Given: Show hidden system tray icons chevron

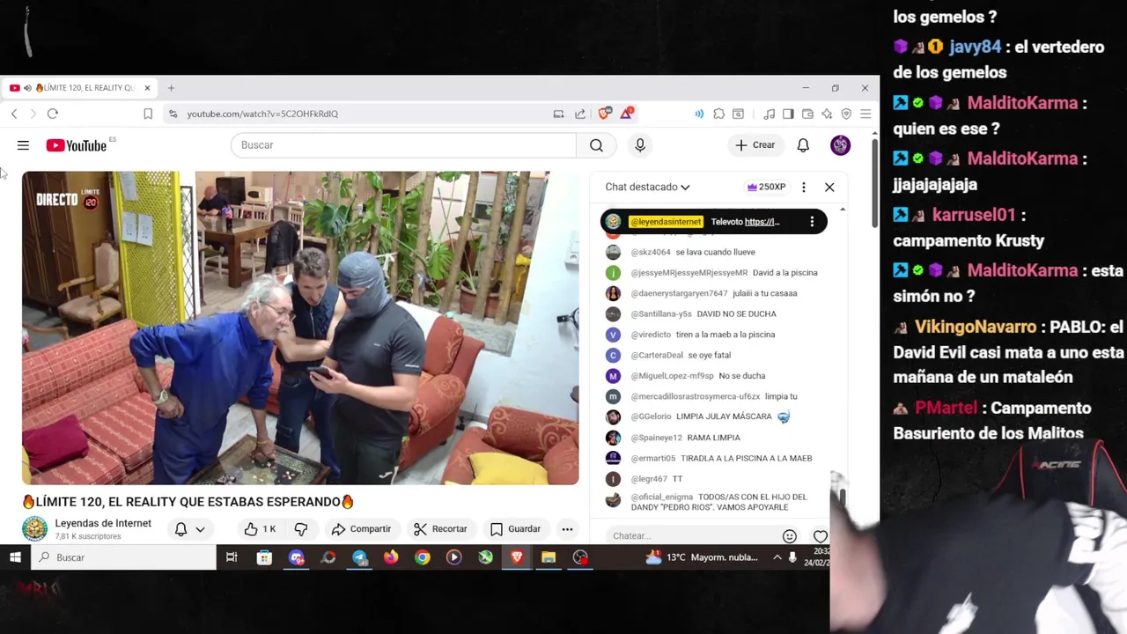Looking at the screenshot, I should pyautogui.click(x=777, y=557).
